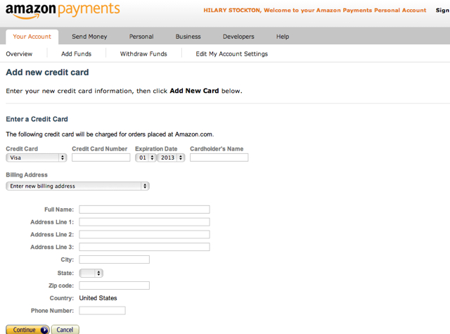The width and height of the screenshot is (450, 334).
Task: Click the Help tab
Action: (283, 37)
